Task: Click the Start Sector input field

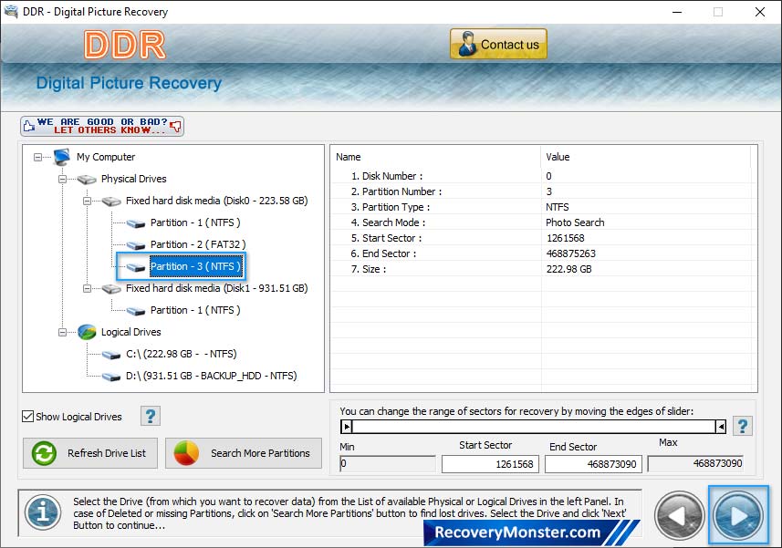Action: pyautogui.click(x=490, y=464)
